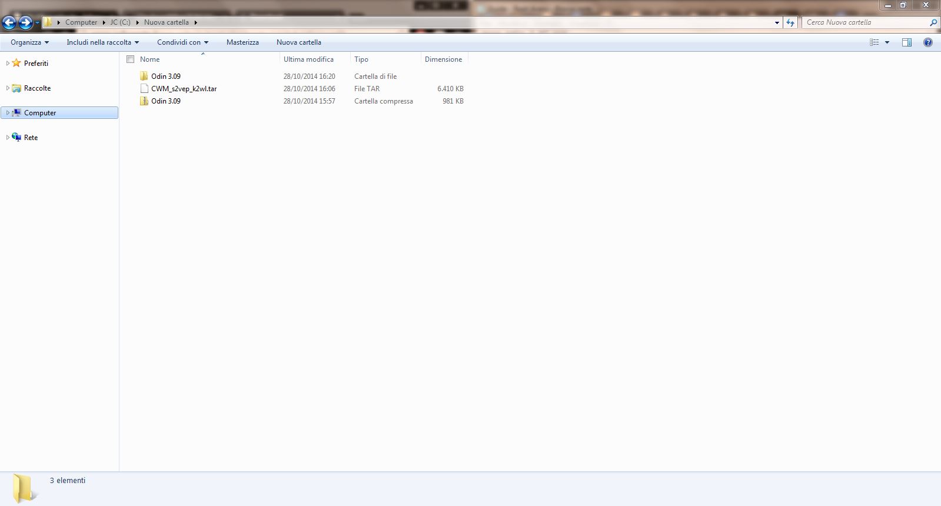Click the File TAR type cell
This screenshot has height=506, width=941.
(x=367, y=89)
